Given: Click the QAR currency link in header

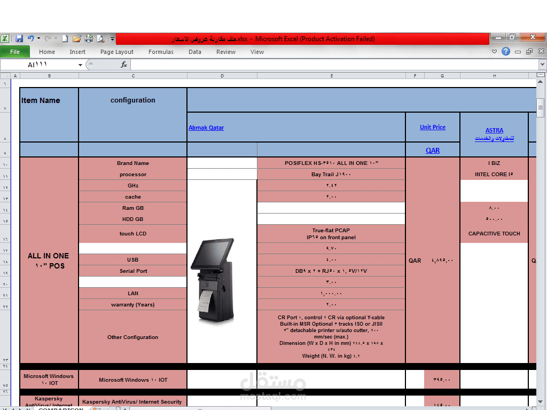Looking at the screenshot, I should point(433,150).
